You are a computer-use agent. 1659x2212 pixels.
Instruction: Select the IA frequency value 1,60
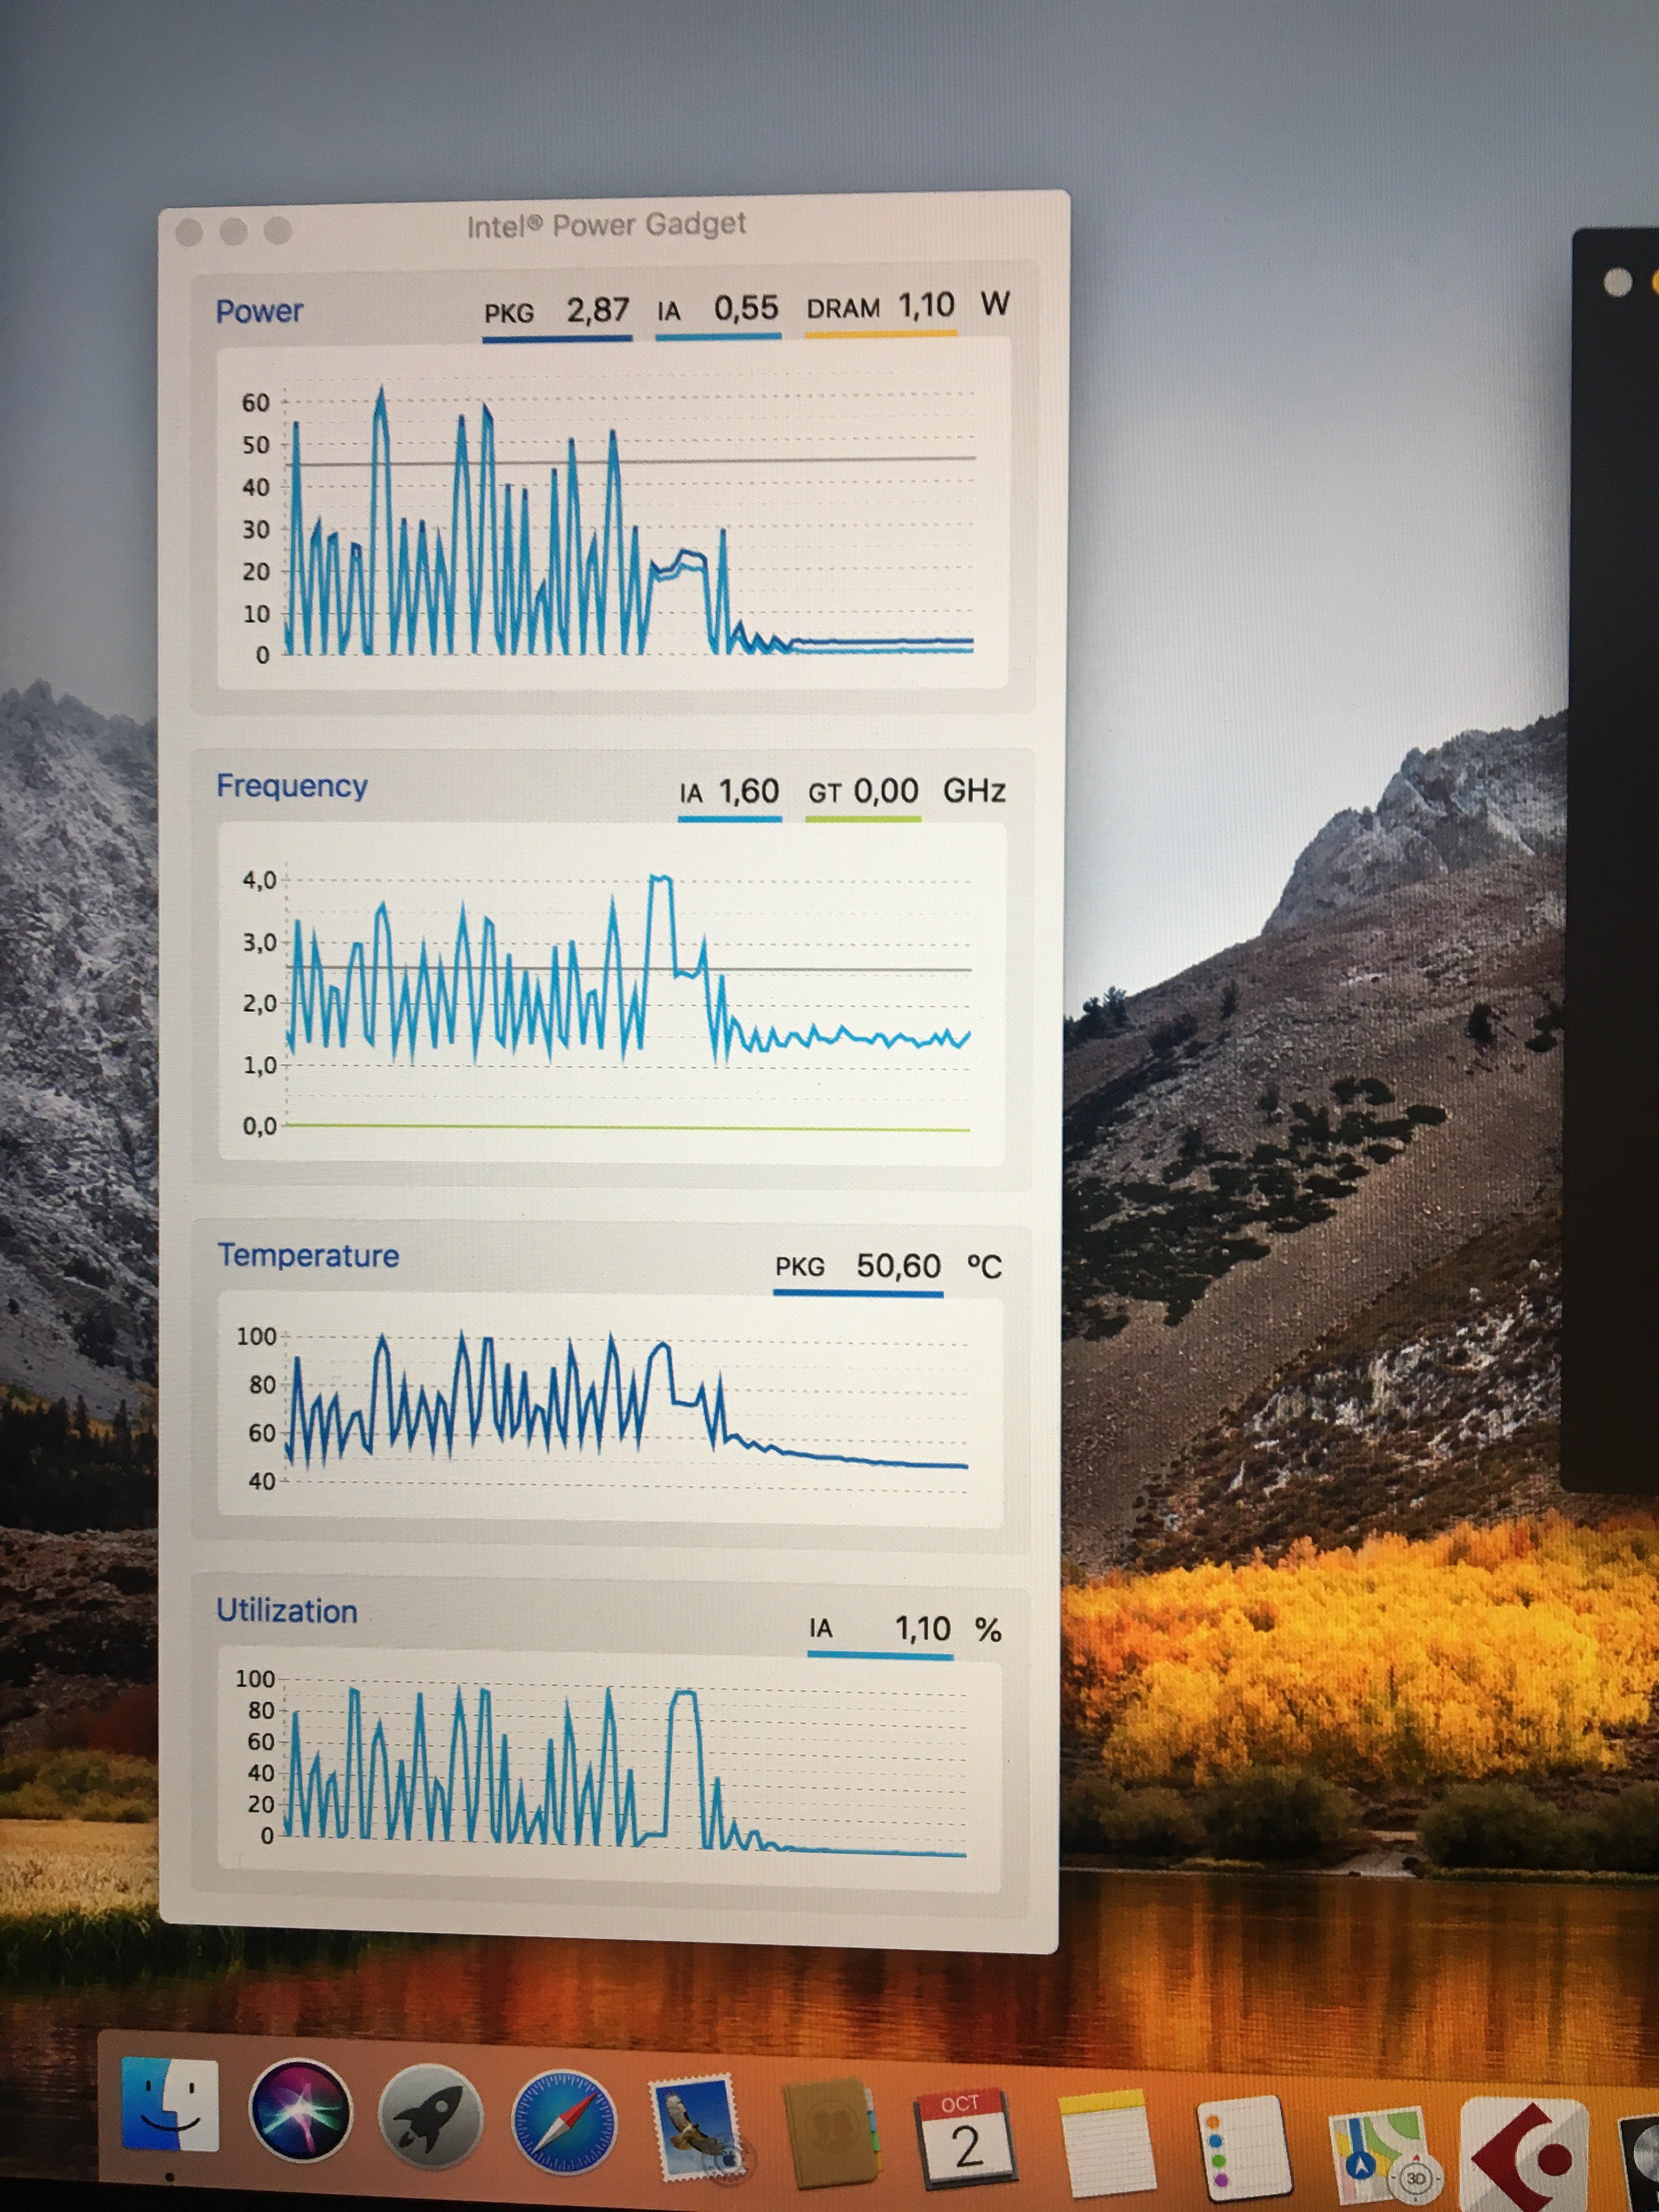(749, 792)
